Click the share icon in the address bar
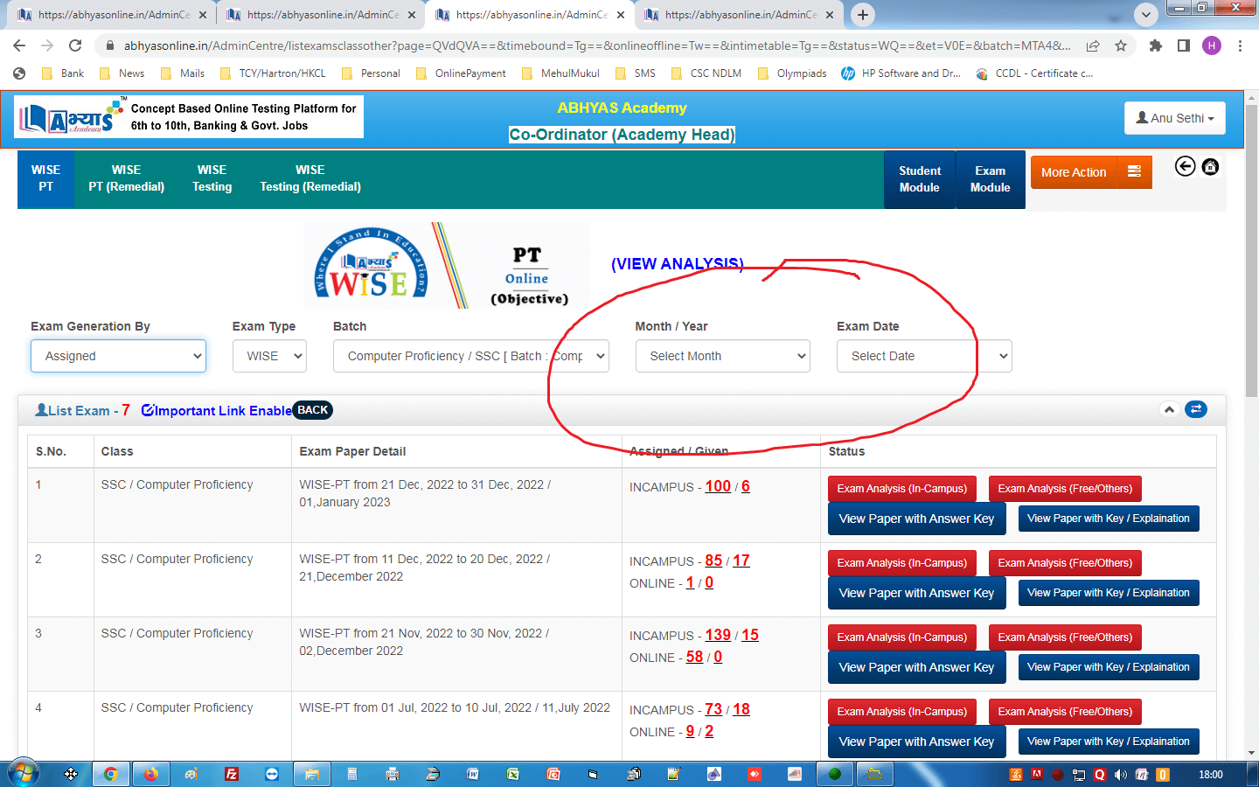1259x787 pixels. pos(1093,45)
